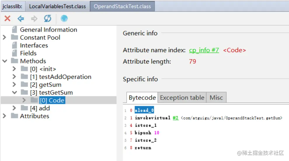This screenshot has width=289, height=161.
Task: Click the testGetSum folder icon
Action: click(x=24, y=92)
